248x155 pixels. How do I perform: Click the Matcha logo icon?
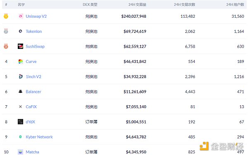point(20,152)
